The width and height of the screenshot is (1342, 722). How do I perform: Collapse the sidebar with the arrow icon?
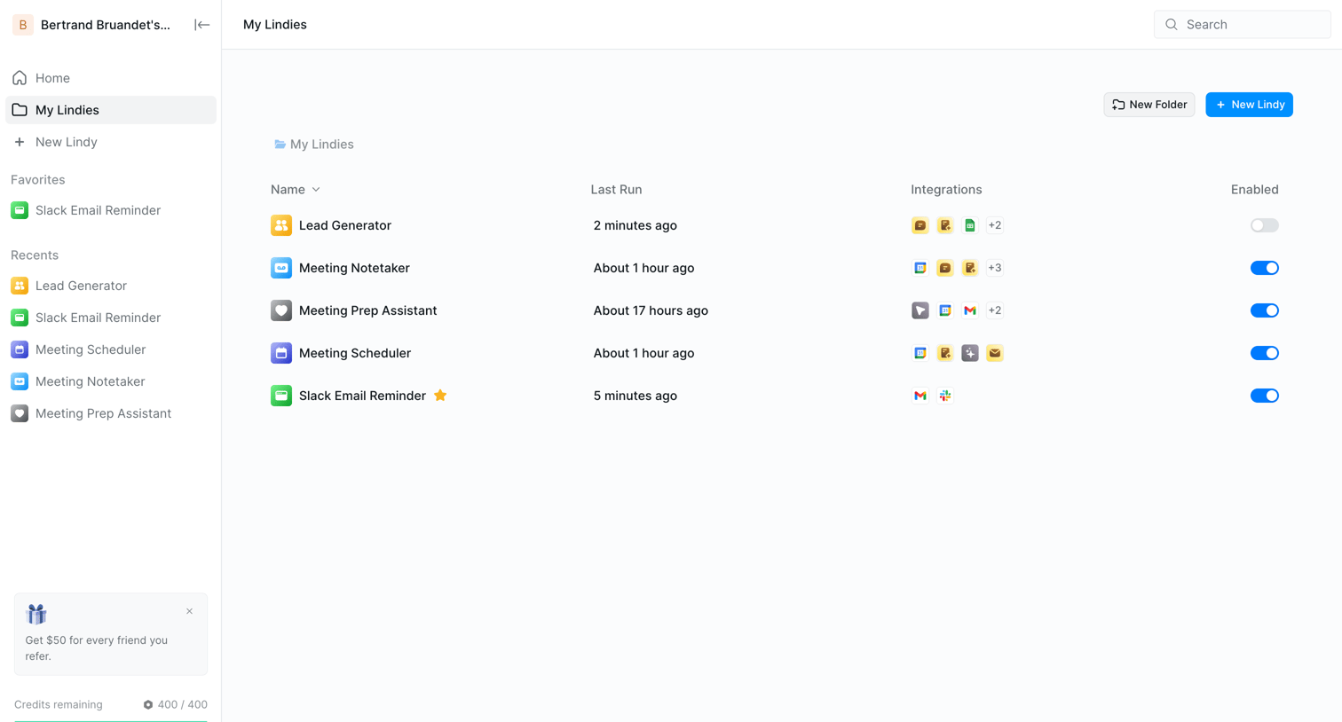pos(201,25)
